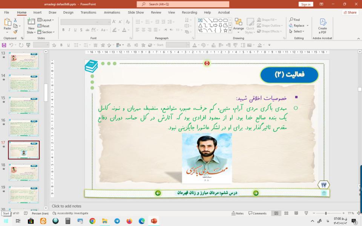Click the Format Painter brush icon
This screenshot has width=362, height=226.
click(x=15, y=32)
